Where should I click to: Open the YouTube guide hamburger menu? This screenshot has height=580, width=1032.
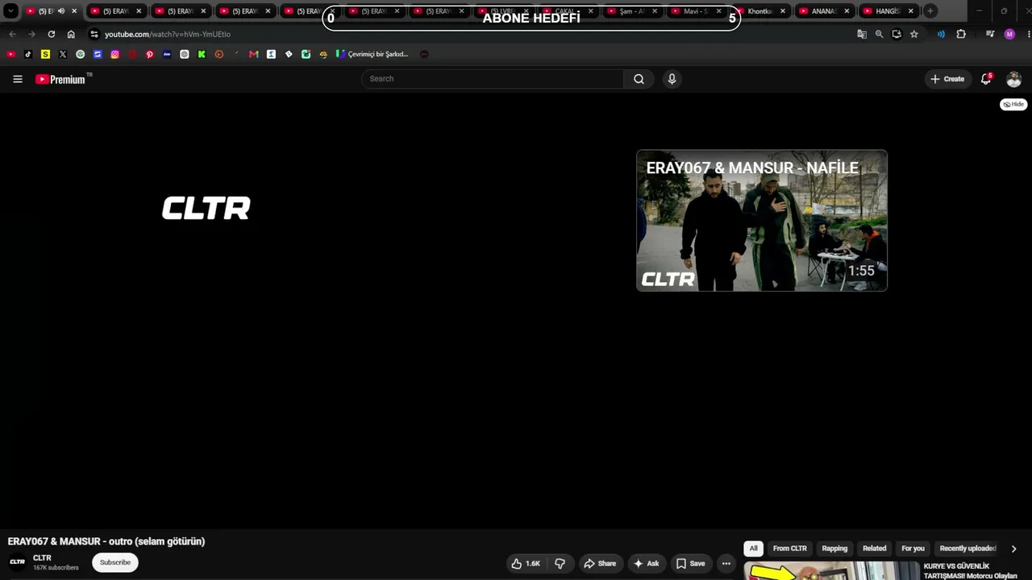[18, 79]
